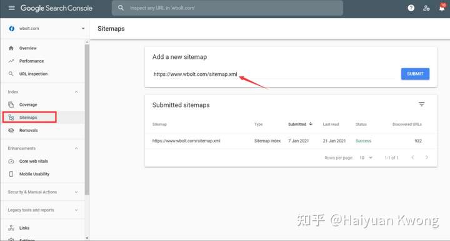Click the search magnifier icon
450x241 pixels.
tap(121, 8)
